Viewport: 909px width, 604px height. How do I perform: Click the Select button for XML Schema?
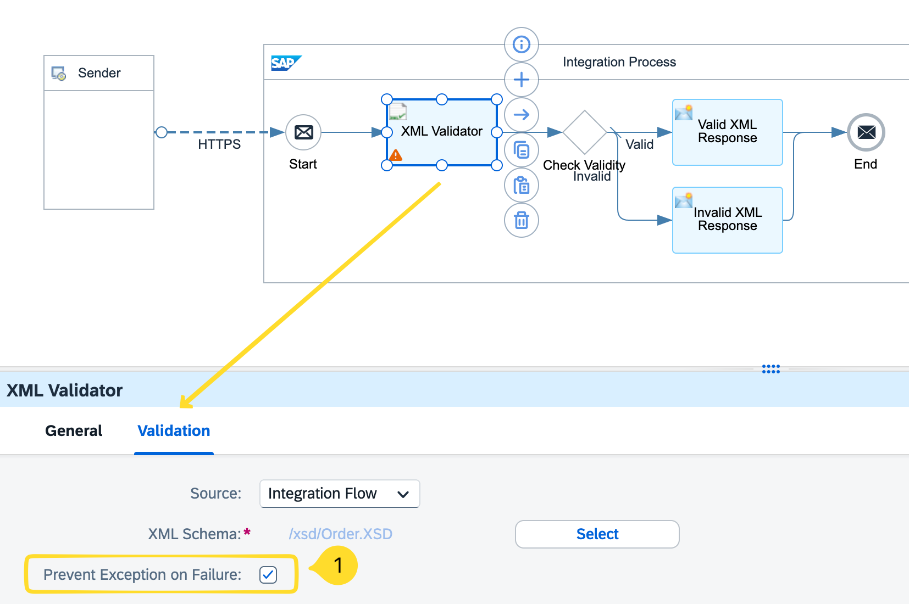[x=597, y=534]
